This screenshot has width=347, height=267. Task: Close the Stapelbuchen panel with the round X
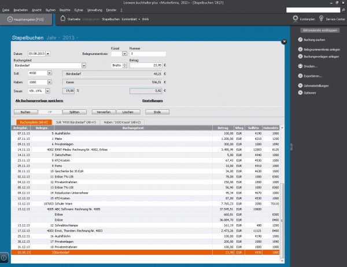pos(284,42)
